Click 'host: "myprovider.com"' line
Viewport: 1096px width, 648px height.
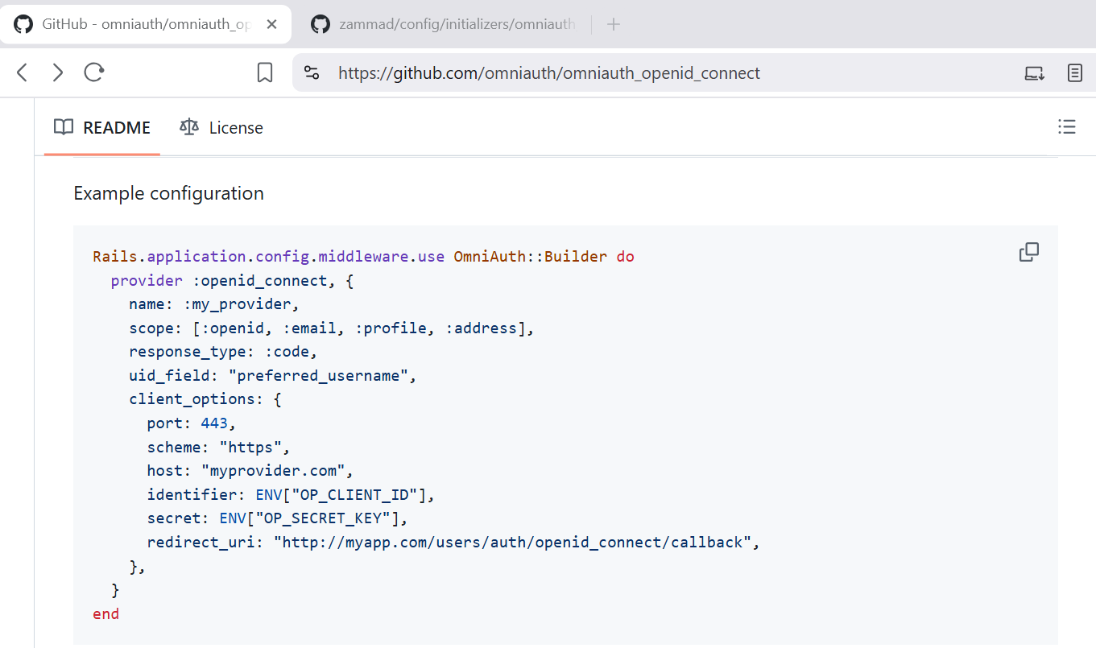(250, 471)
